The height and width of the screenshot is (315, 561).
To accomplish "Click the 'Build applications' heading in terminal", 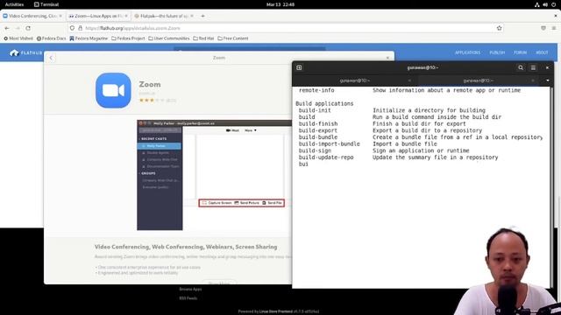I will (x=324, y=103).
